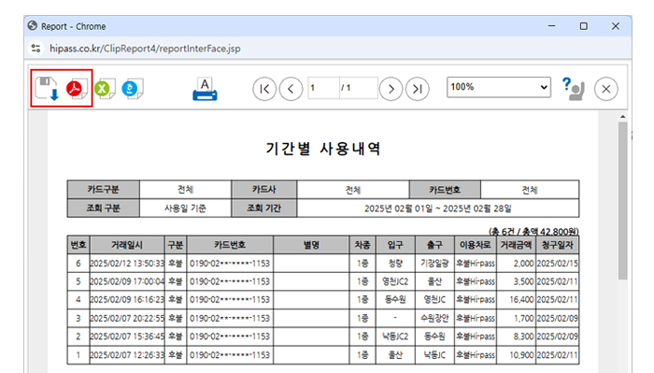Click the amount 1,700
The image size is (654, 373).
[523, 319]
